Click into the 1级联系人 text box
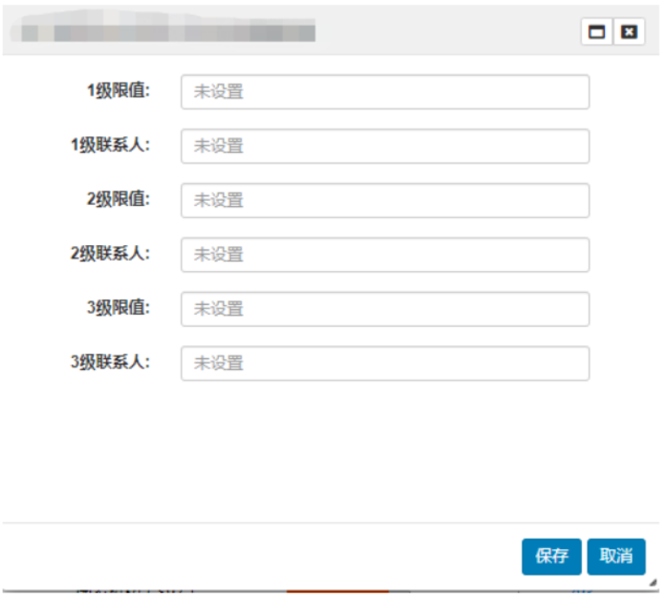Viewport: 663px width, 597px height. [x=385, y=146]
